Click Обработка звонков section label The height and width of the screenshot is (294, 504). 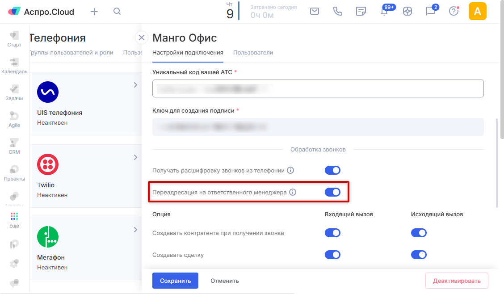pyautogui.click(x=318, y=149)
